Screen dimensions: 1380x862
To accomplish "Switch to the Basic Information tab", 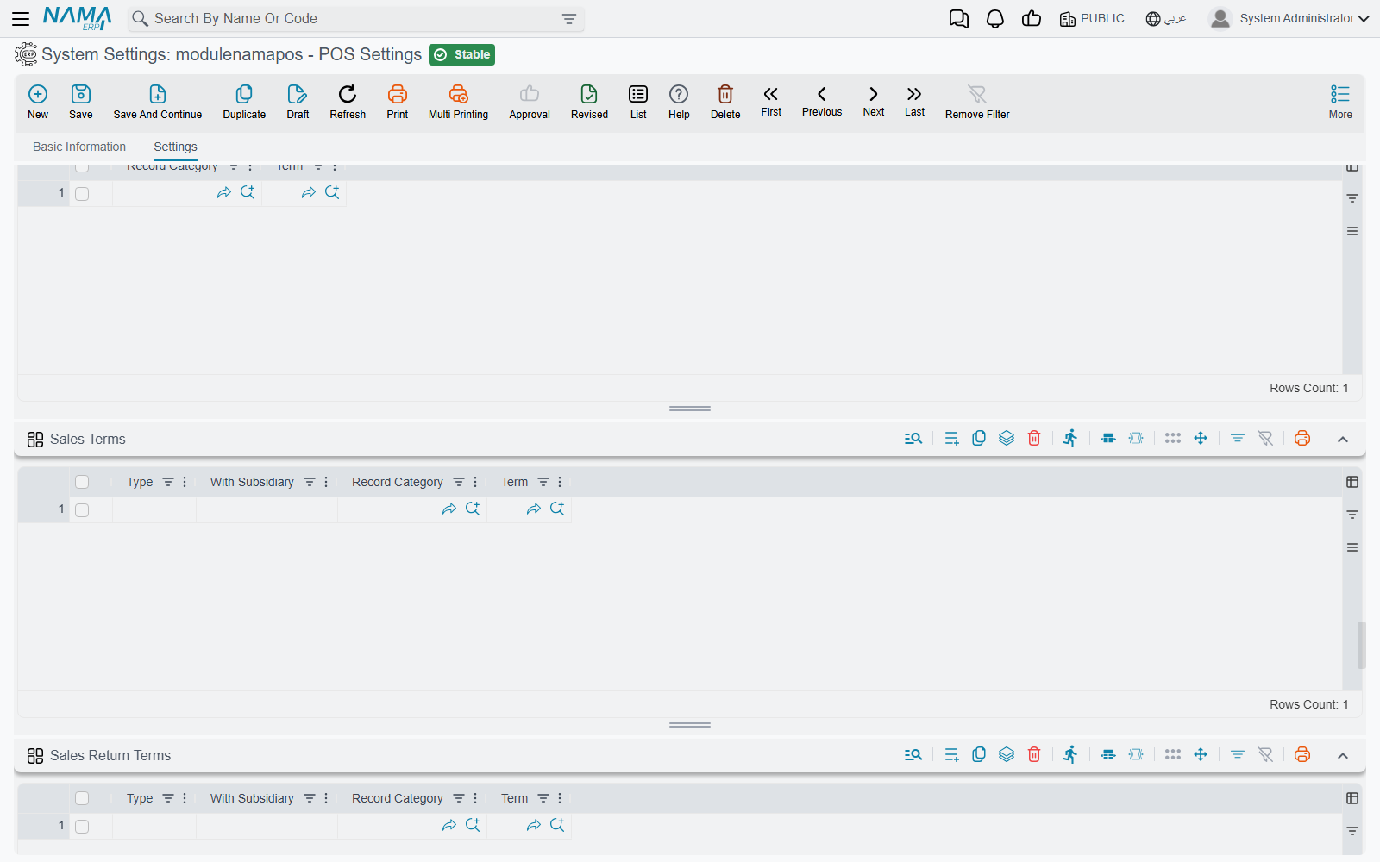I will coord(79,147).
